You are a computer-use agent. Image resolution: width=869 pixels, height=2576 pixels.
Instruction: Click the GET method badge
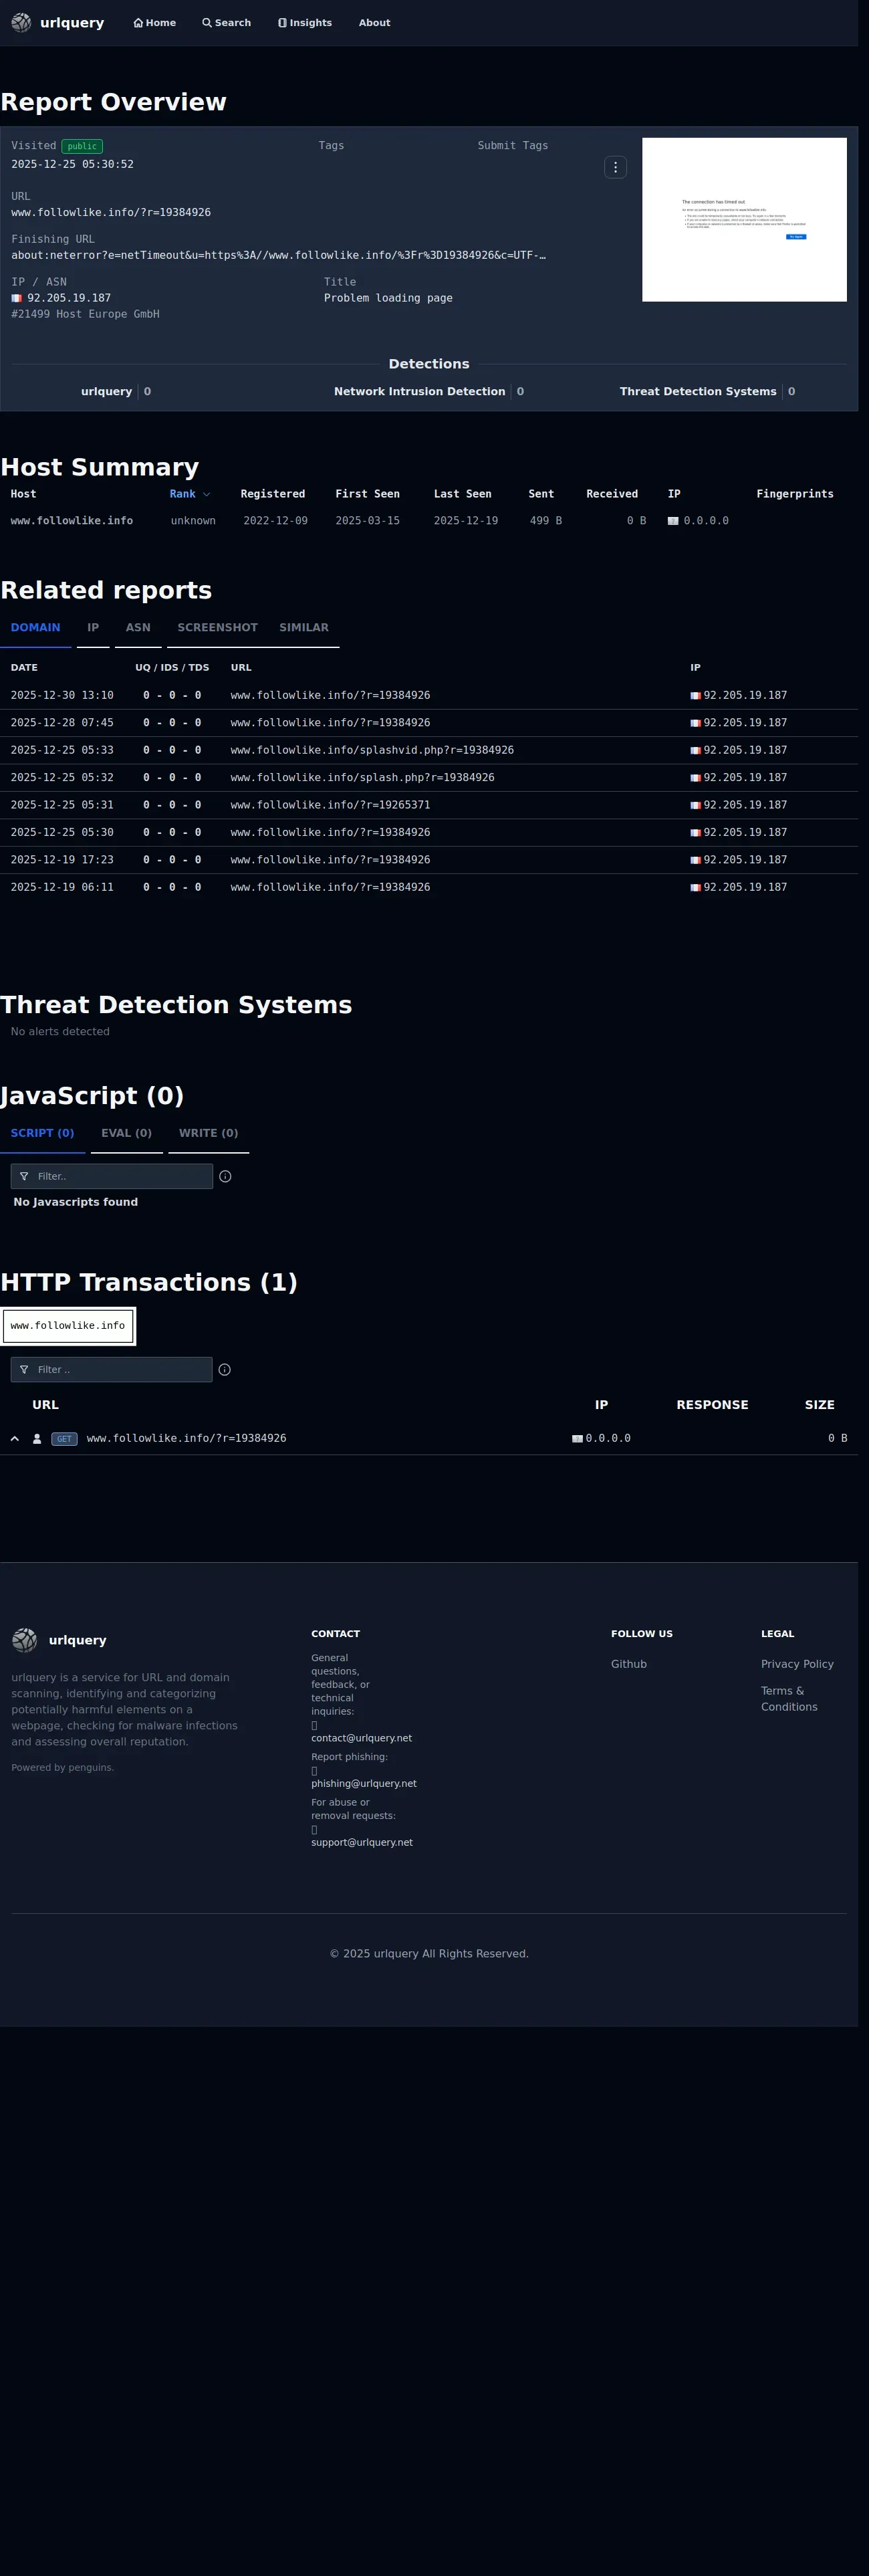click(x=64, y=1439)
